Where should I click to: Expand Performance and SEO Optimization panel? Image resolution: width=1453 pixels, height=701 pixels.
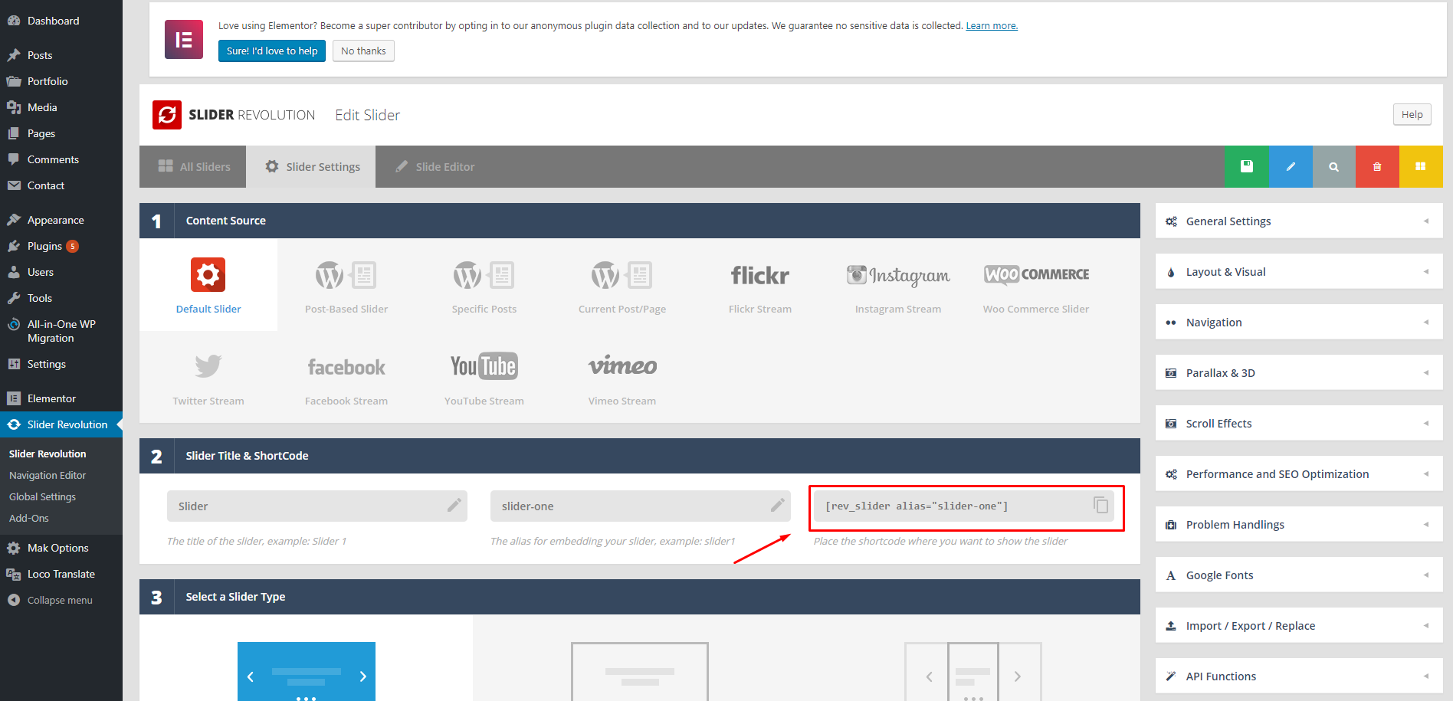pos(1299,473)
